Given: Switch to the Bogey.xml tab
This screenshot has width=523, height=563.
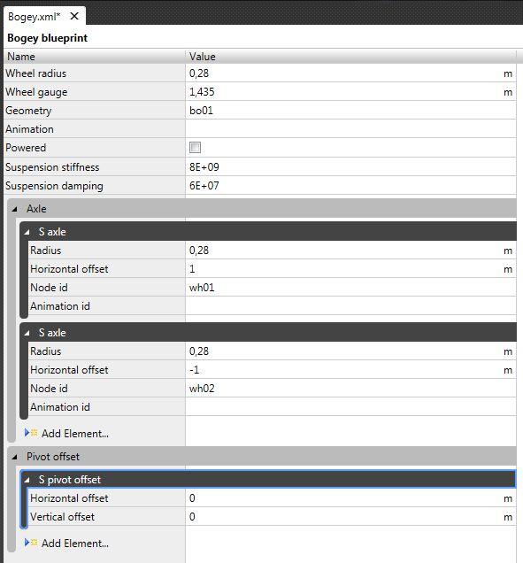Looking at the screenshot, I should pos(35,17).
